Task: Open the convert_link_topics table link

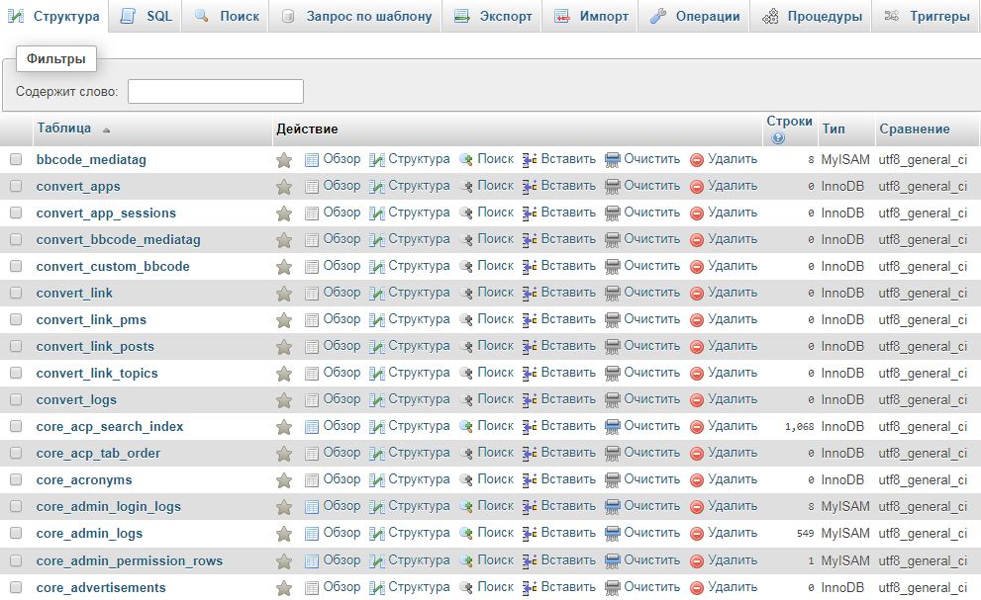Action: pos(97,373)
